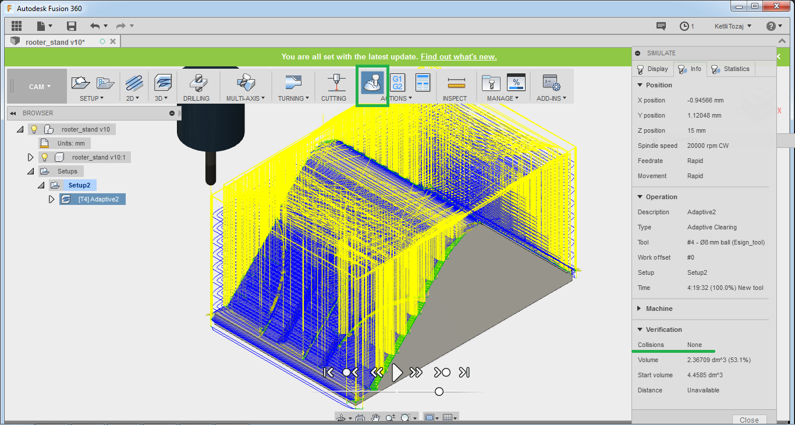Click the 2D milling toolpath icon

pos(134,83)
